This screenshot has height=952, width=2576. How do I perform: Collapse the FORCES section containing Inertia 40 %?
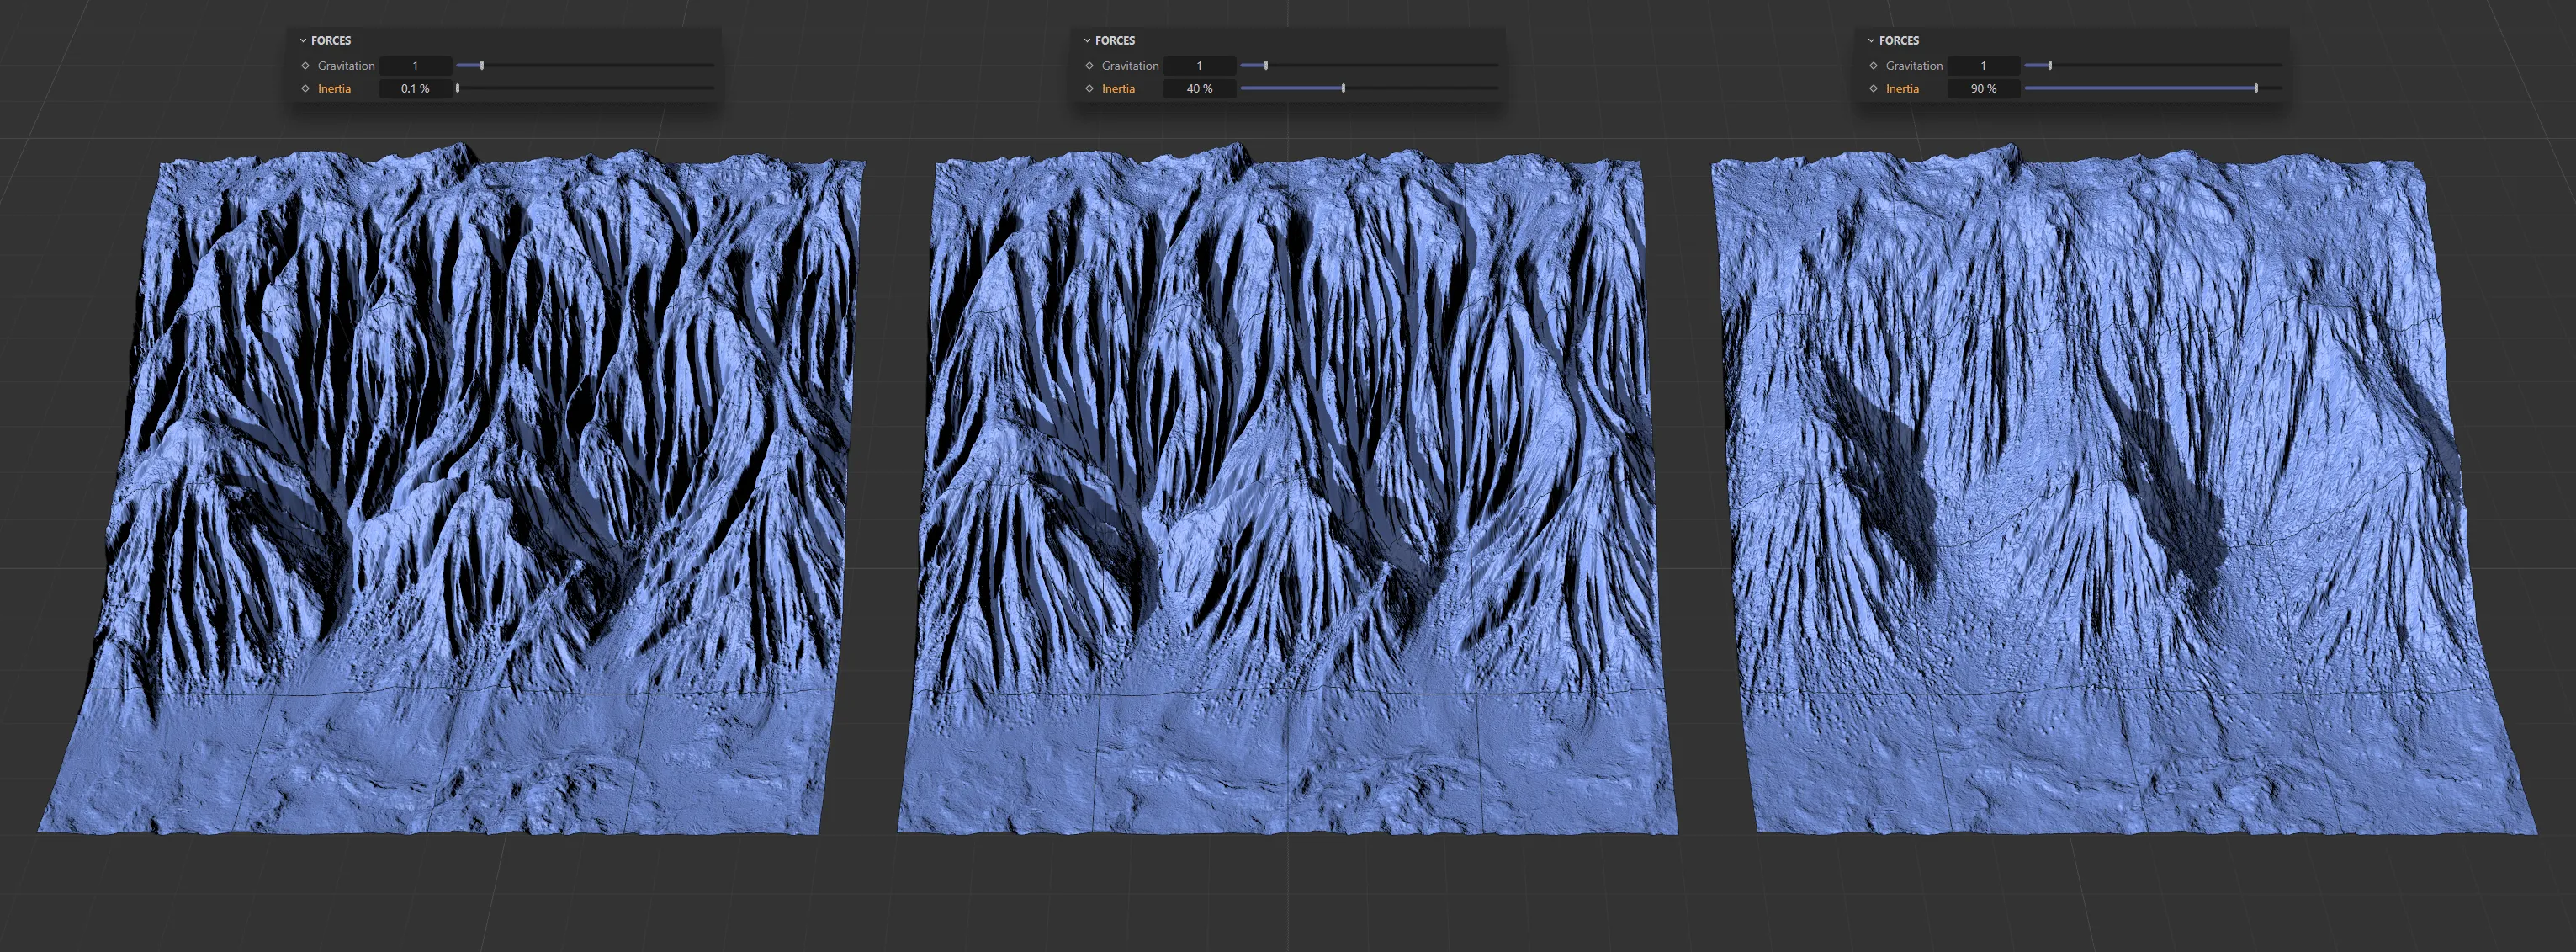(1087, 41)
